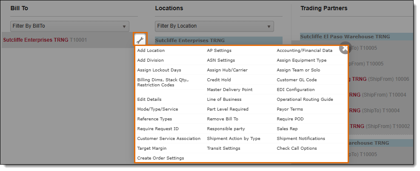Open the Filter By BillTo dropdown
This screenshot has width=420, height=171.
pyautogui.click(x=70, y=26)
